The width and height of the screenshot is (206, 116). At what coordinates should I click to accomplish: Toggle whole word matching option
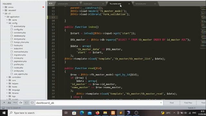15,103
